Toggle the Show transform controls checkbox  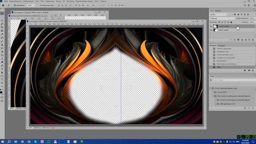(38, 5)
